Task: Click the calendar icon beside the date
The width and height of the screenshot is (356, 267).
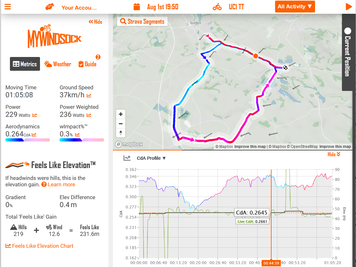Action: [137, 6]
